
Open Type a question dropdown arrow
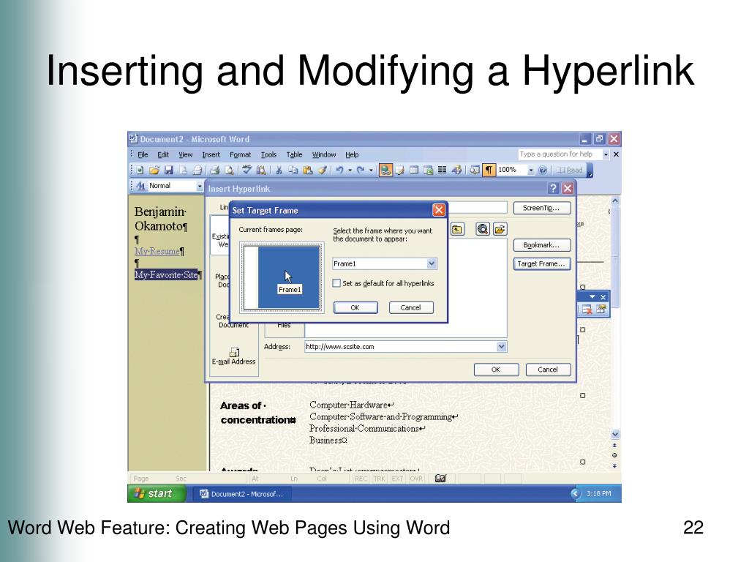[606, 154]
